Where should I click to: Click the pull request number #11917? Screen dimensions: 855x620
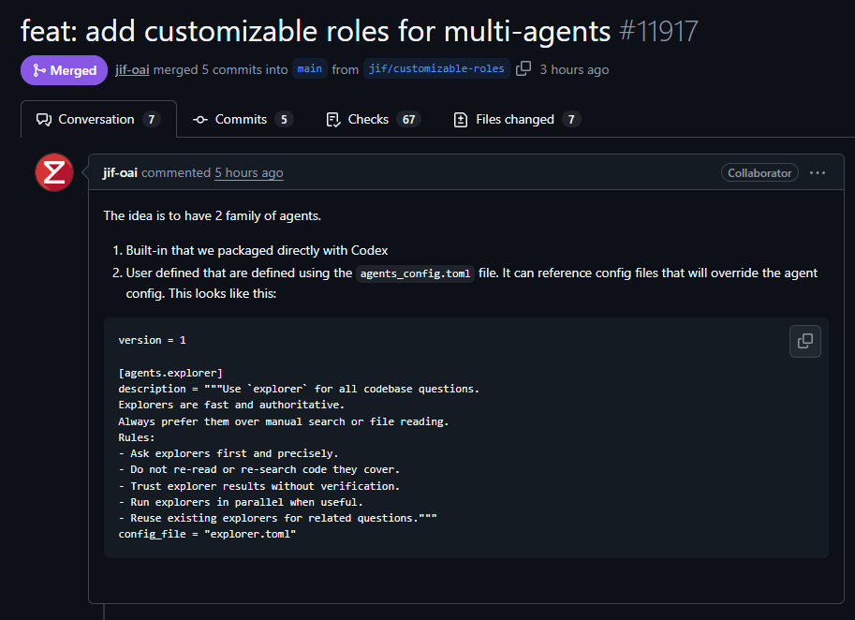click(x=658, y=31)
